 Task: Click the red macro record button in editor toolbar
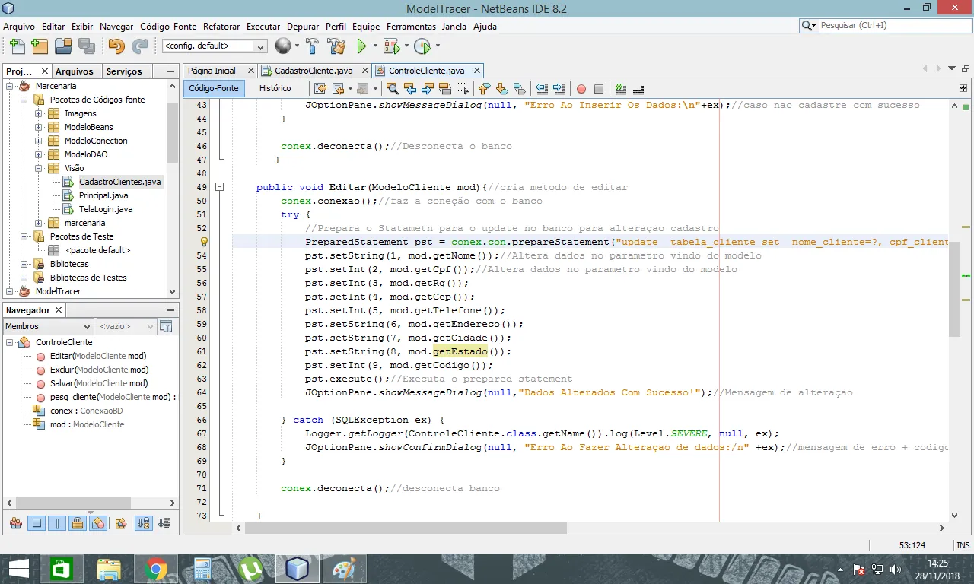pos(581,89)
